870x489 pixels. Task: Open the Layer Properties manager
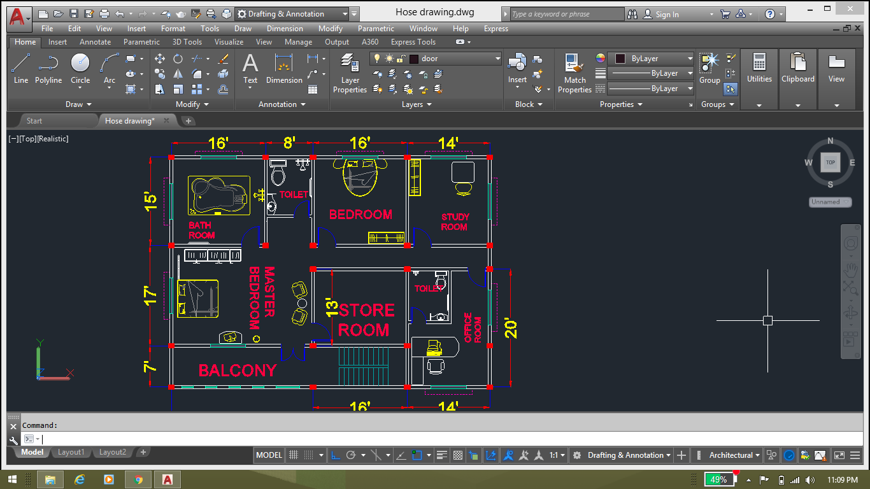pyautogui.click(x=350, y=70)
